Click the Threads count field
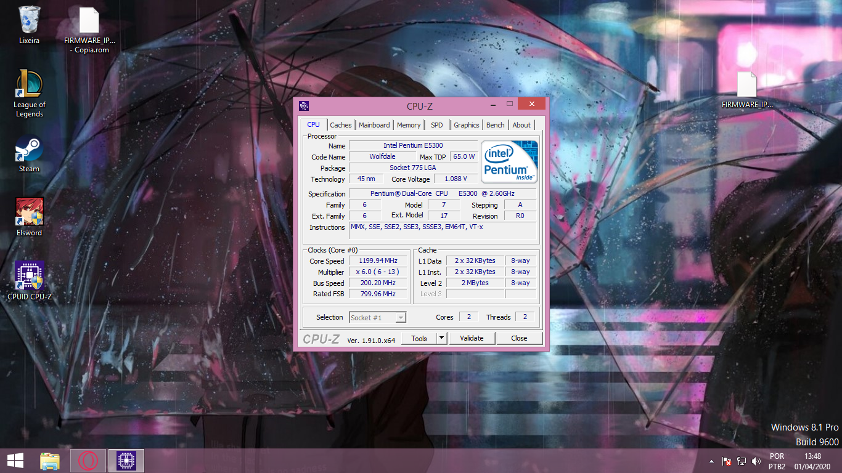 pyautogui.click(x=525, y=317)
